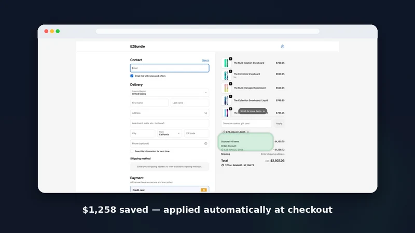Click the phone field help icon
This screenshot has width=415, height=233.
[205, 143]
